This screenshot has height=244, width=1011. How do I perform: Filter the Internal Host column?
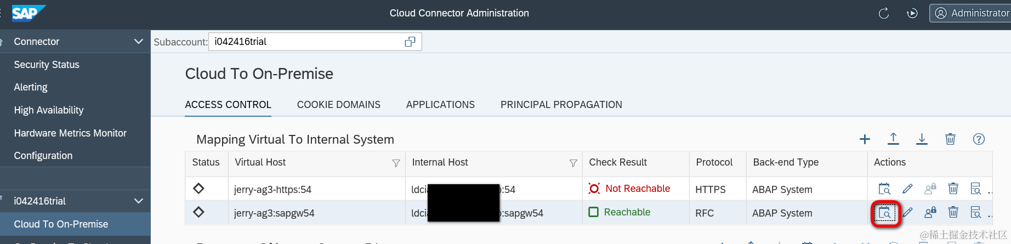573,163
